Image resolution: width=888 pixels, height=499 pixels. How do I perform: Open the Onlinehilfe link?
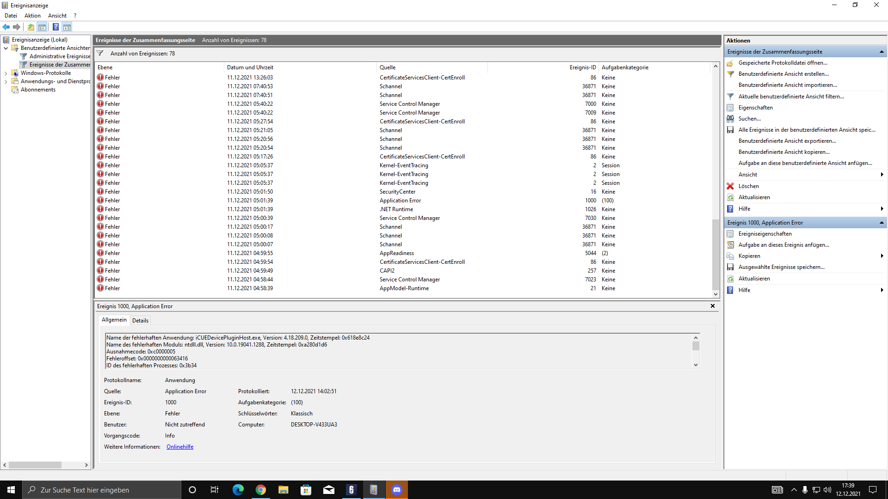pyautogui.click(x=180, y=447)
